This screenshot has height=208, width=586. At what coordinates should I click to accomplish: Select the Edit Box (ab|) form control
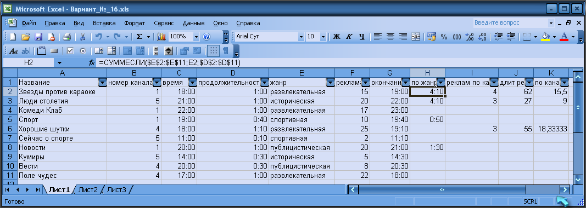(x=25, y=51)
